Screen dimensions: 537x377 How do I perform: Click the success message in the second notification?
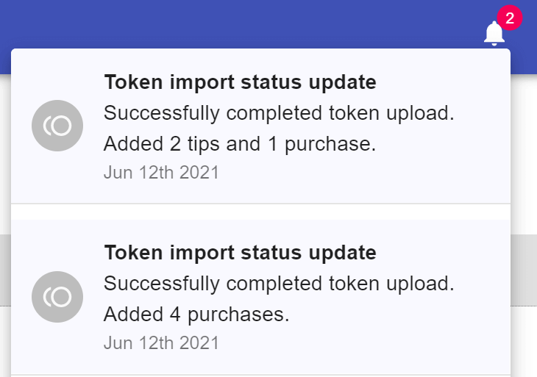[x=279, y=284]
